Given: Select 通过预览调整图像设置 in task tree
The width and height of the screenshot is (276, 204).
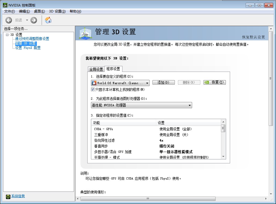Looking at the screenshot, I should 32,39.
